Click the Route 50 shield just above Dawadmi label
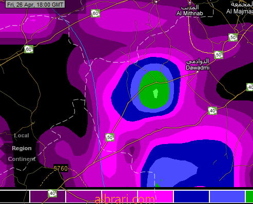Screen dimensions: 253x204 coord(219,55)
